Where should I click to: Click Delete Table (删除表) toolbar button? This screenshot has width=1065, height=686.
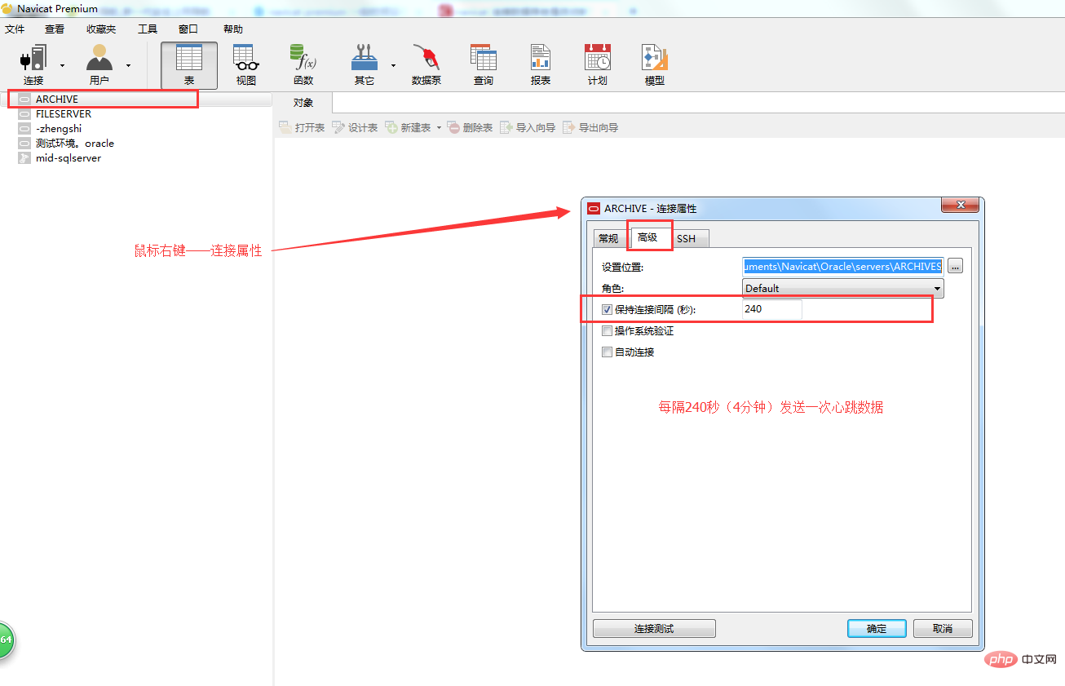pyautogui.click(x=470, y=128)
